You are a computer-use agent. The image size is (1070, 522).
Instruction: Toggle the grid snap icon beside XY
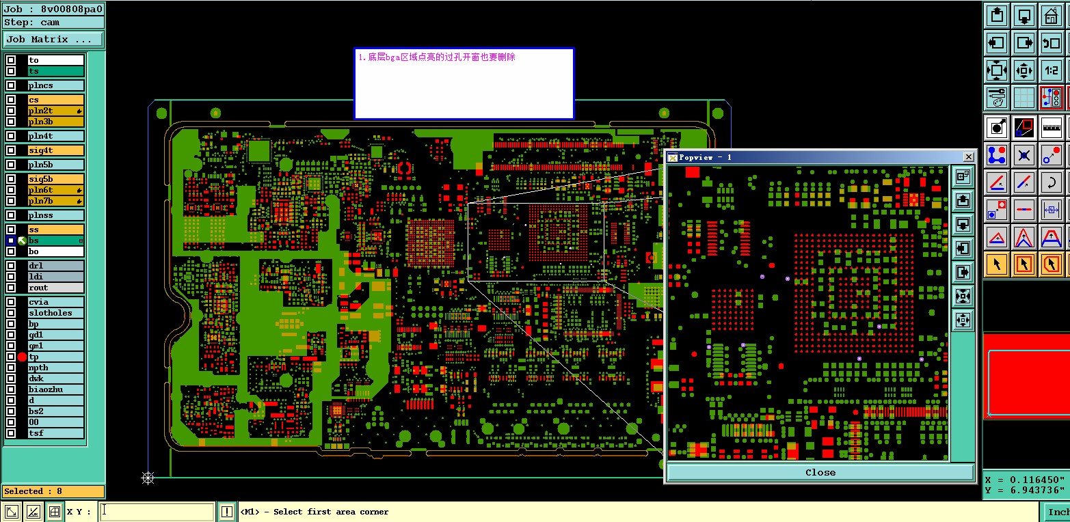pyautogui.click(x=55, y=512)
